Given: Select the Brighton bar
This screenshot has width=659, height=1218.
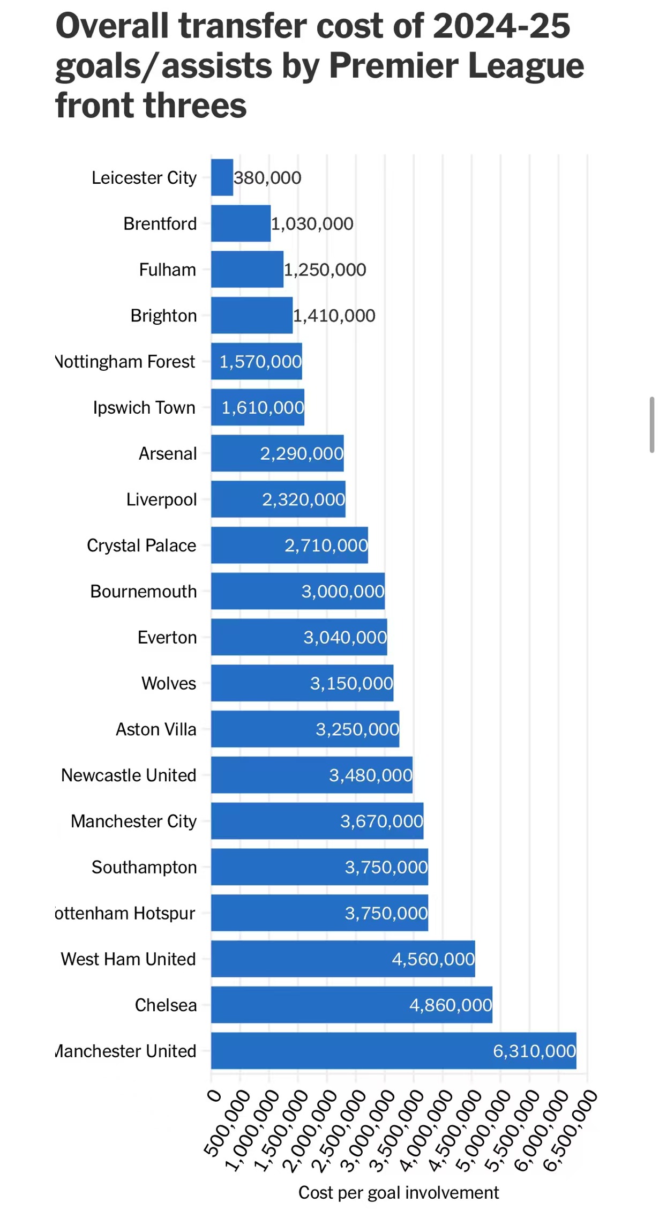Looking at the screenshot, I should pyautogui.click(x=251, y=316).
